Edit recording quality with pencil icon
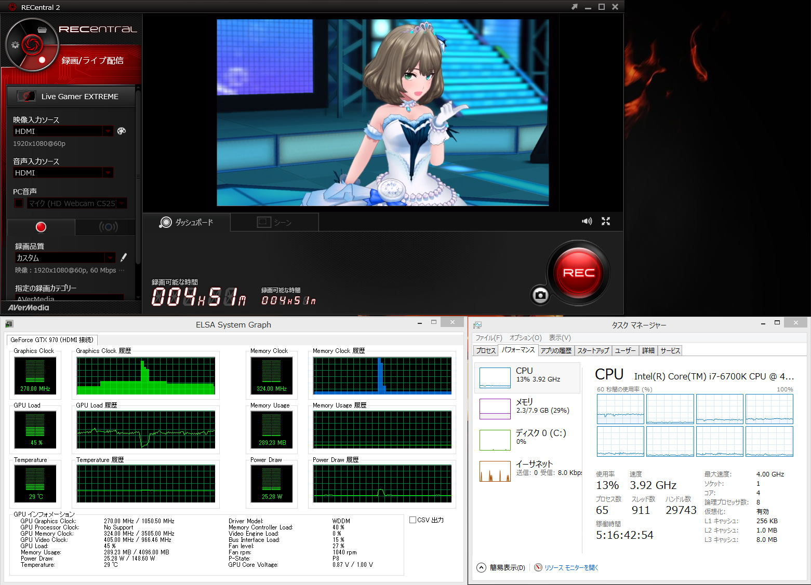Image resolution: width=811 pixels, height=585 pixels. 124,257
